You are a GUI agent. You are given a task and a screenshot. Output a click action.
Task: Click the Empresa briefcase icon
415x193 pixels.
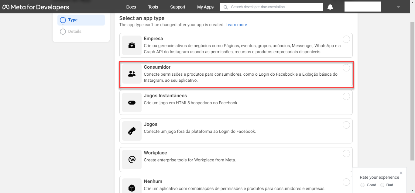132,45
